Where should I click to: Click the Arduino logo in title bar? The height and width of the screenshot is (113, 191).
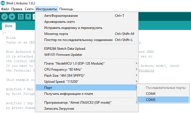pos(2,3)
